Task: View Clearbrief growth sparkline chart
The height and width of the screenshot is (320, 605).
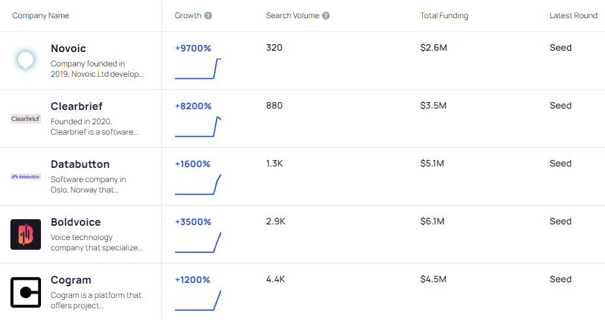Action: point(198,127)
